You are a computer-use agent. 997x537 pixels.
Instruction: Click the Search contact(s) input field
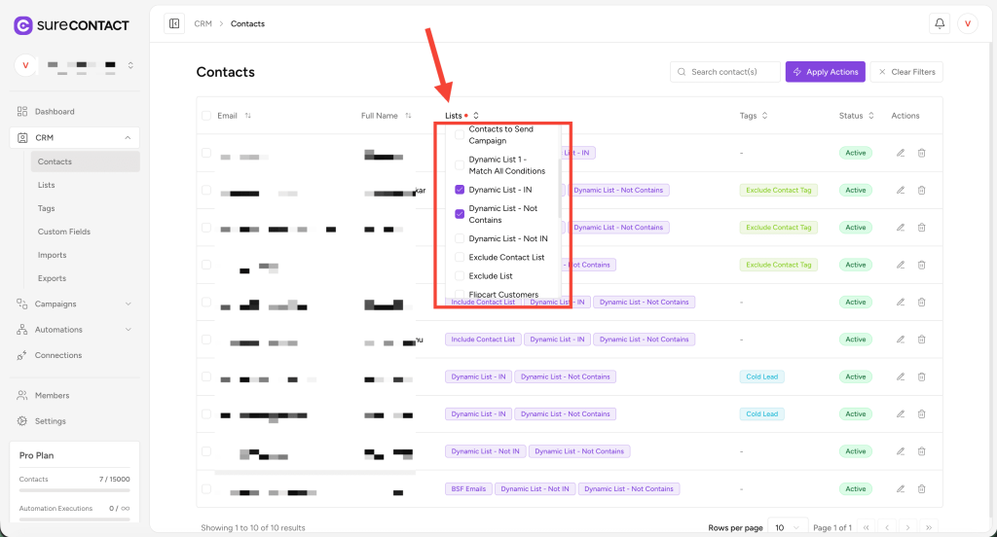(x=732, y=72)
